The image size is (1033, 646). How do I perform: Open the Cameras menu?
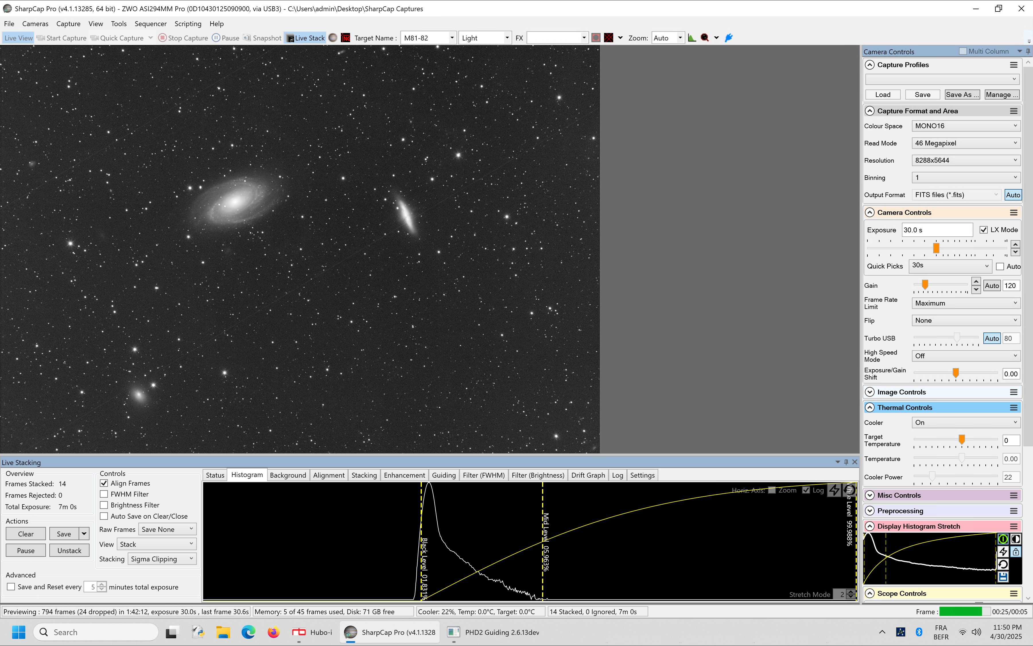click(x=35, y=24)
